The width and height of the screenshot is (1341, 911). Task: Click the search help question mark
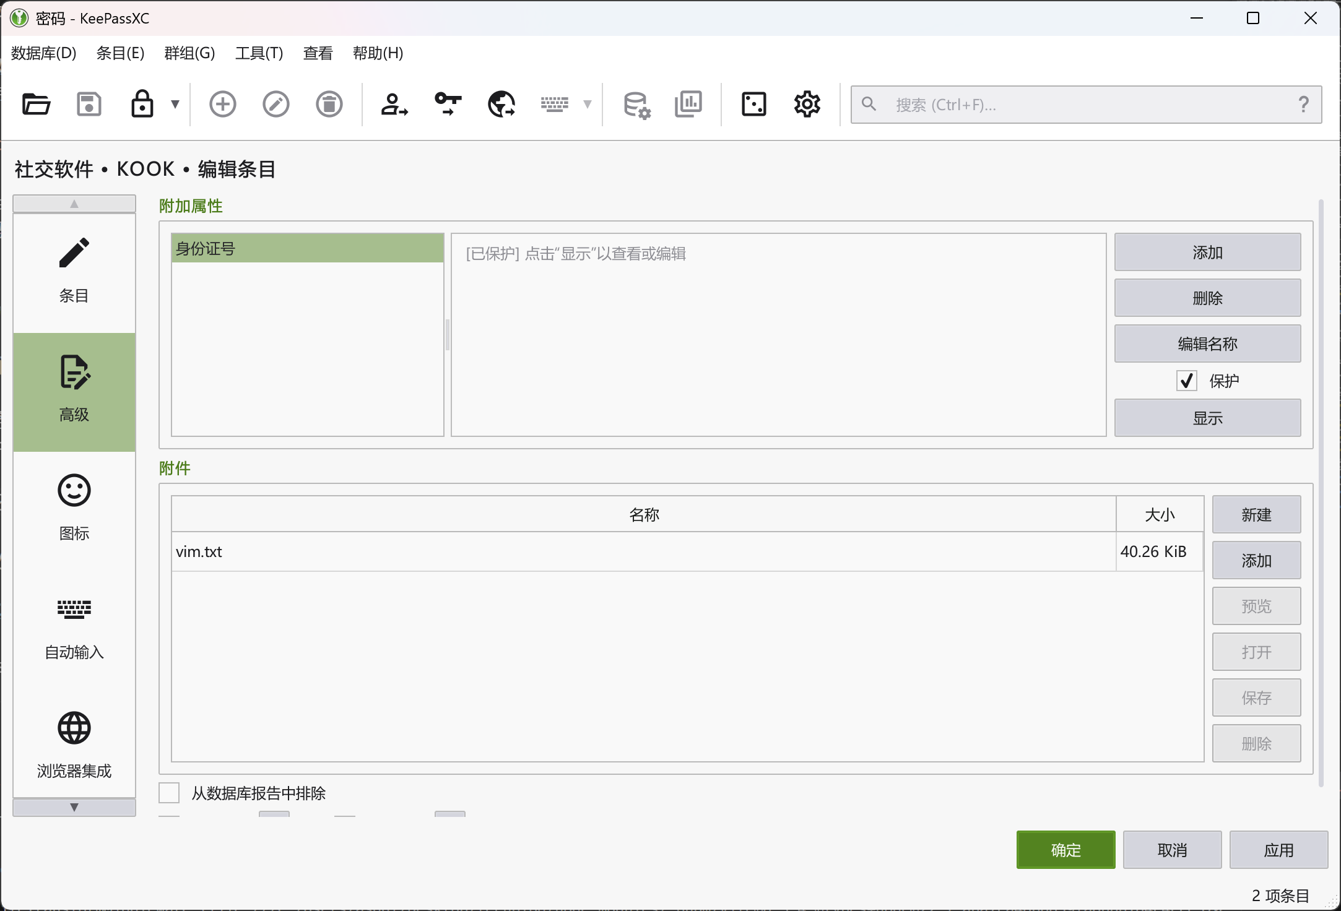[x=1304, y=104]
